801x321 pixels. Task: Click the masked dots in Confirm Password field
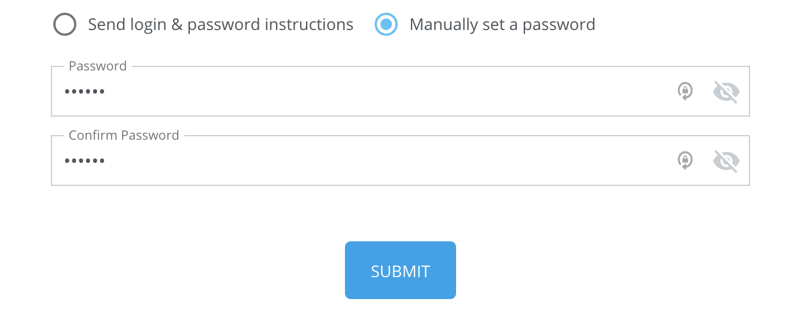(84, 161)
